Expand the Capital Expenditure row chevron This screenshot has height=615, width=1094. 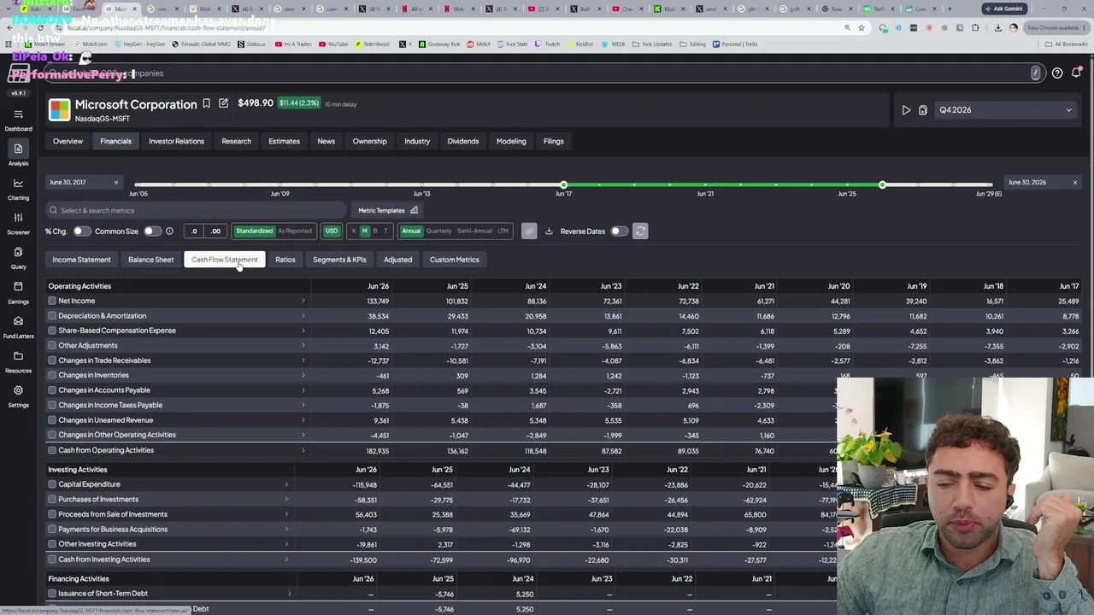pyautogui.click(x=286, y=484)
